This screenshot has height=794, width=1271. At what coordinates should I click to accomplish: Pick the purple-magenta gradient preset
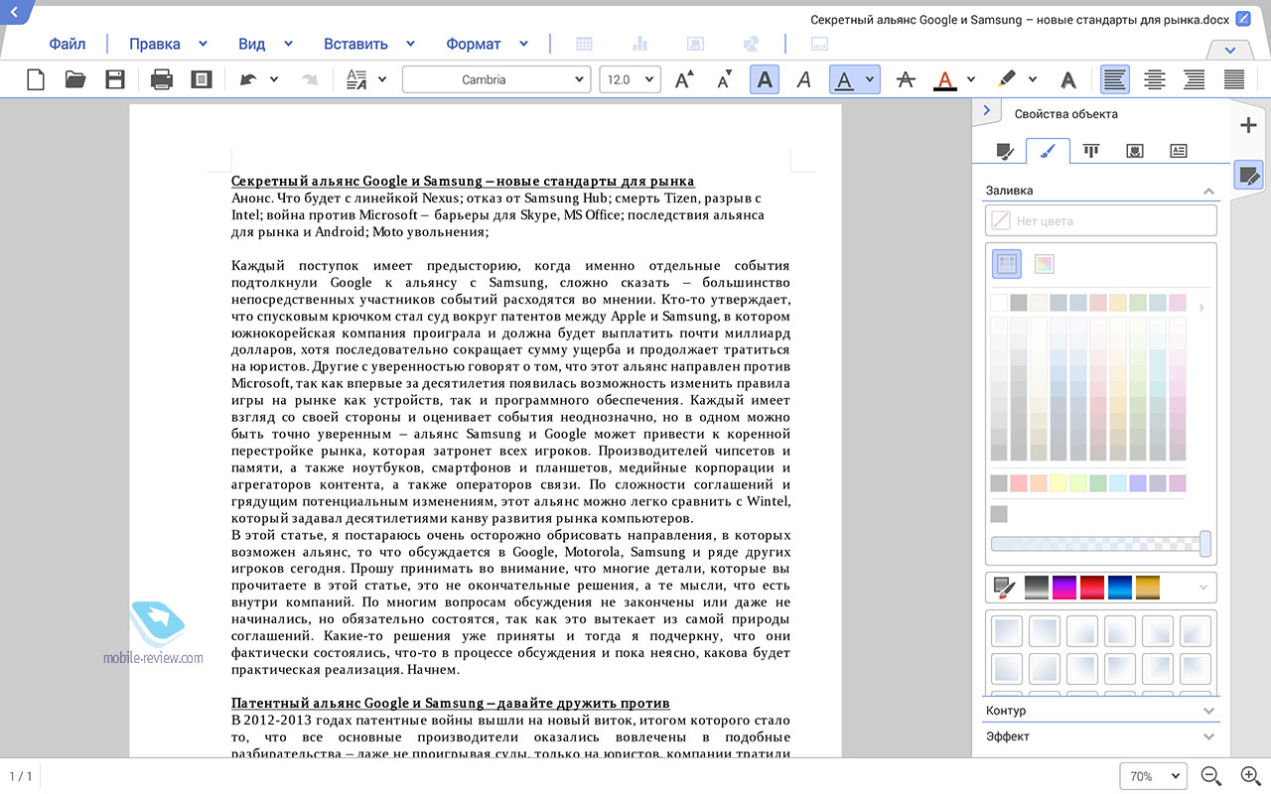[x=1064, y=588]
